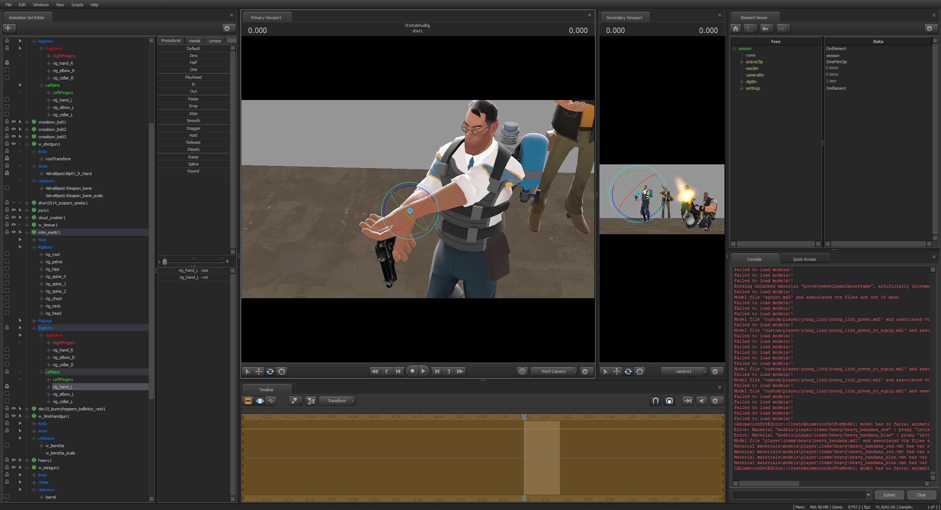941x510 pixels.
Task: Collapse mtm_medic1 tree node
Action: tap(26, 232)
